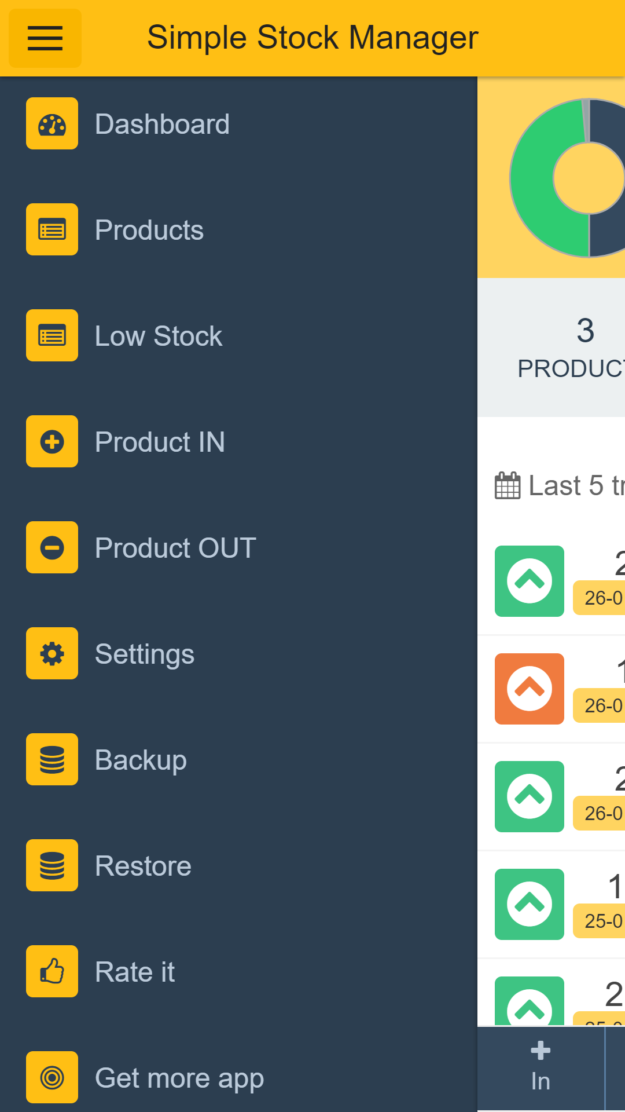Open the Dashboard gauge icon
This screenshot has width=625, height=1112.
click(x=52, y=123)
